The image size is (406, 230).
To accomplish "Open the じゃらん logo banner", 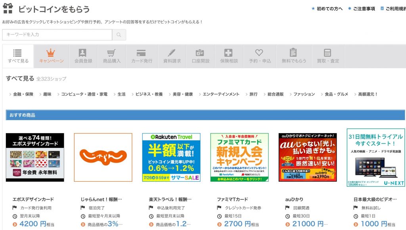I will tap(103, 157).
